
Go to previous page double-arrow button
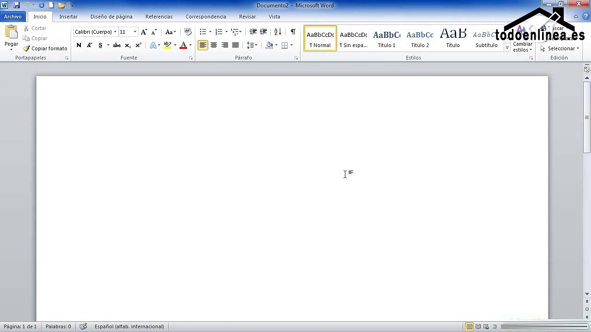pyautogui.click(x=587, y=302)
